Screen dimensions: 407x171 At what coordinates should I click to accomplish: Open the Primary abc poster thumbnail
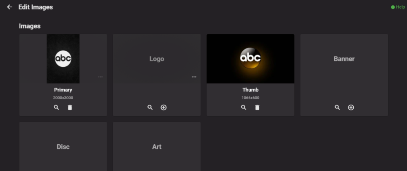[x=63, y=59]
